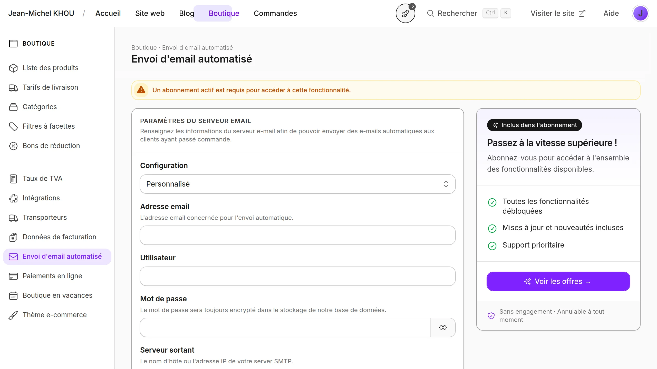Open the Site web tab
This screenshot has width=657, height=369.
(150, 13)
